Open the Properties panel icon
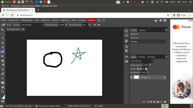Viewport: 193px width, 108px height. [126, 35]
